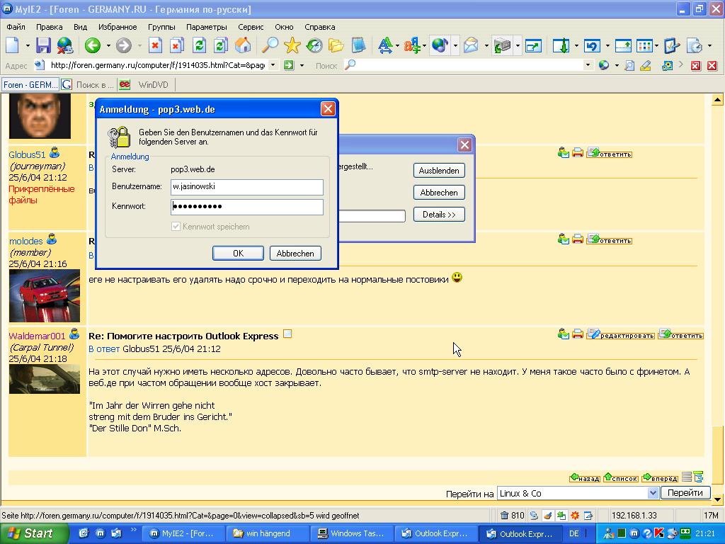
Task: Open Favorites with the star icon
Action: 292,45
